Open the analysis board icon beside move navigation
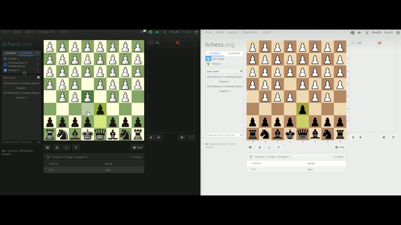Image resolution: width=401 pixels, height=225 pixels. (182, 137)
